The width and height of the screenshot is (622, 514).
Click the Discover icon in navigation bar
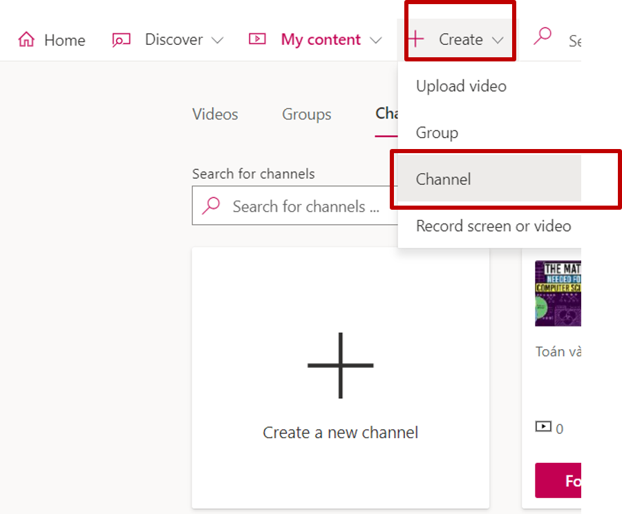121,40
